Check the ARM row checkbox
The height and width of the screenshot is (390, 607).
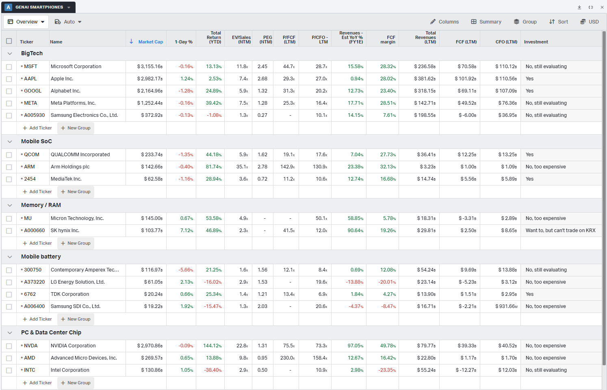tap(9, 167)
